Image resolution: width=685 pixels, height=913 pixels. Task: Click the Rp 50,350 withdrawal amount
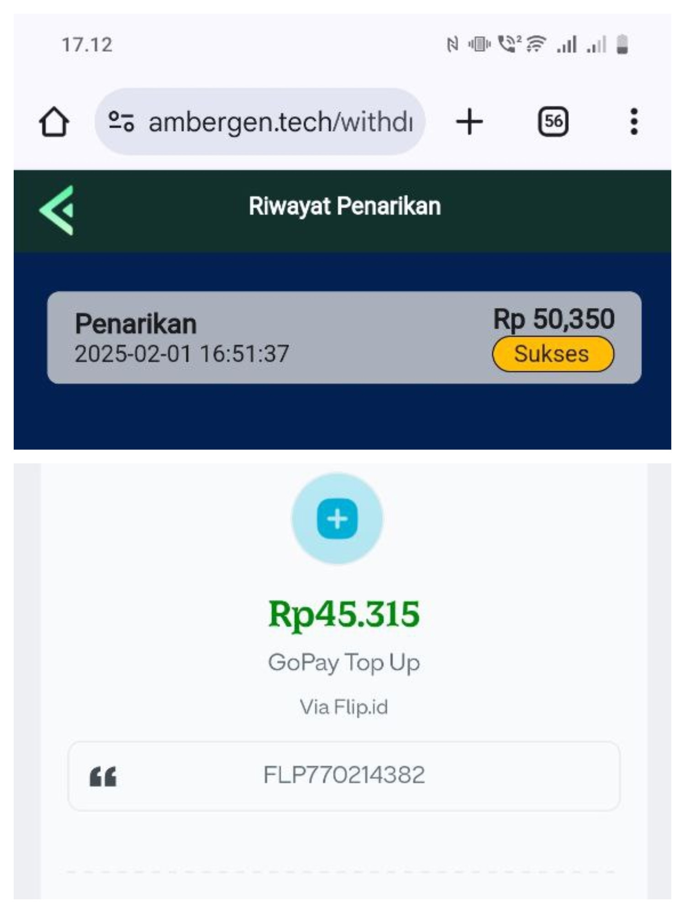click(x=553, y=319)
